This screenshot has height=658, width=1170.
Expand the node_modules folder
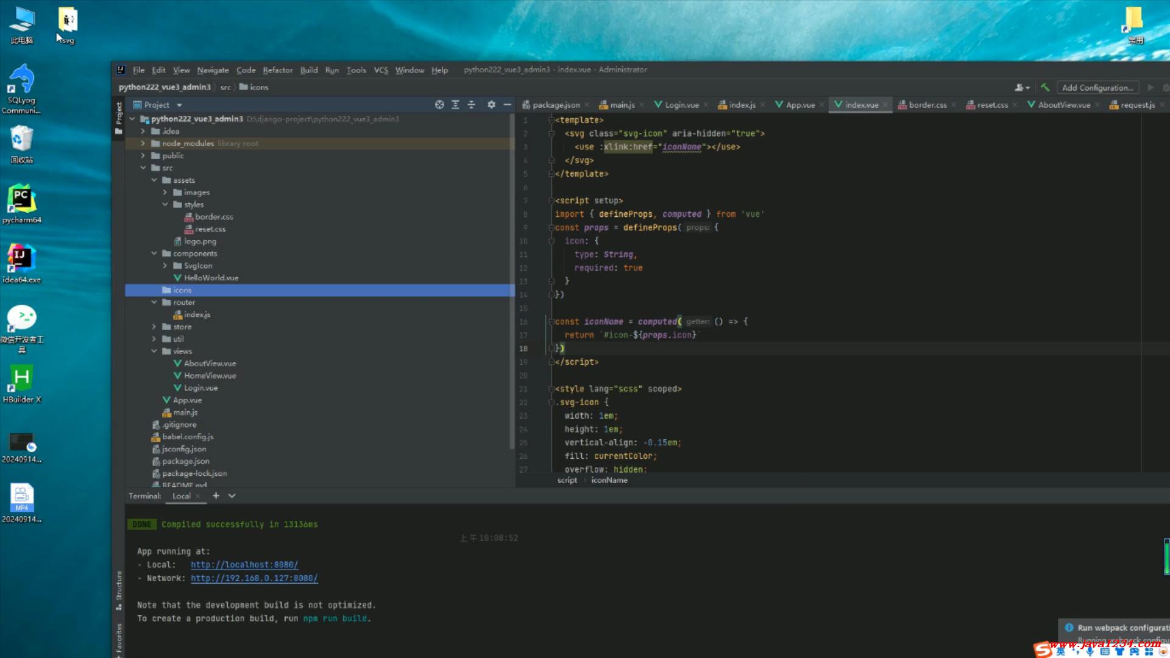click(143, 143)
